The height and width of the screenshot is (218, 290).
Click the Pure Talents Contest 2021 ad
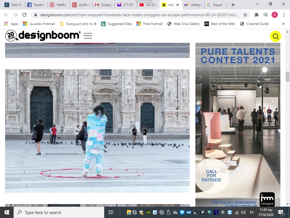(238, 125)
